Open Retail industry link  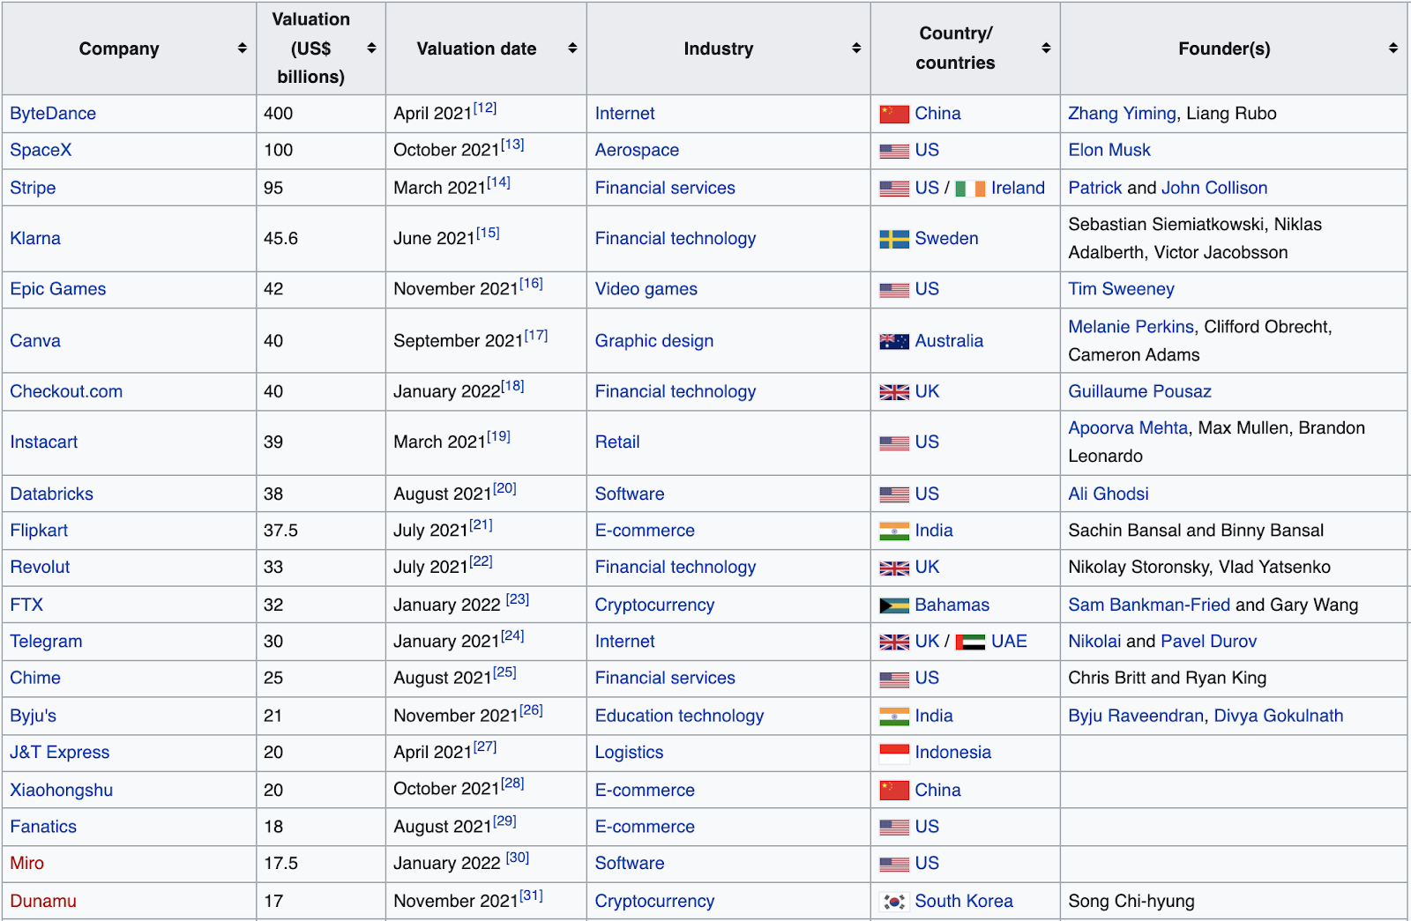tap(617, 442)
